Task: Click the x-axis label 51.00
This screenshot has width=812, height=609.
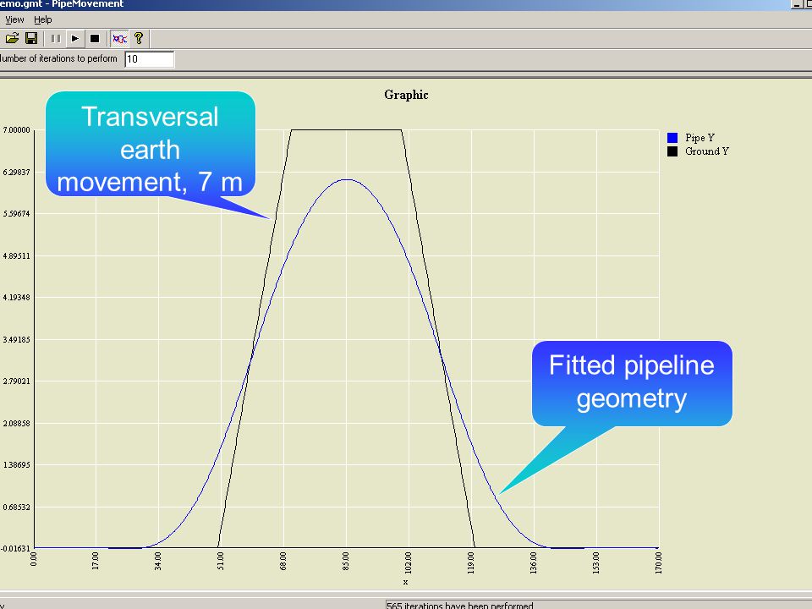Action: [220, 562]
